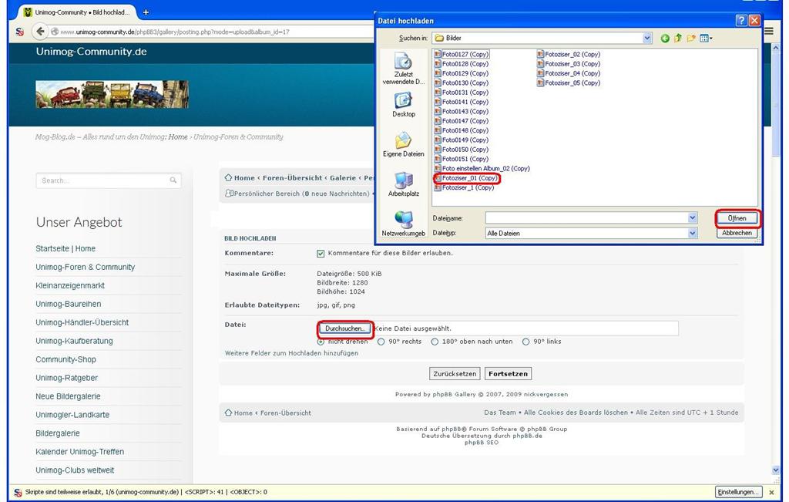
Task: Click the Öffnen button
Action: [x=737, y=218]
